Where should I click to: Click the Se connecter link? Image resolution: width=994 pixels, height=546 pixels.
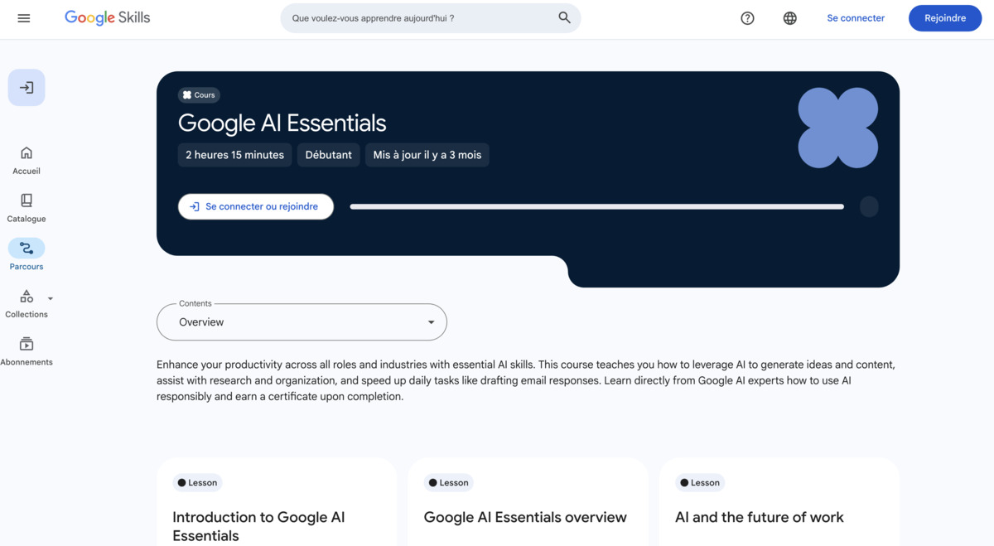856,18
